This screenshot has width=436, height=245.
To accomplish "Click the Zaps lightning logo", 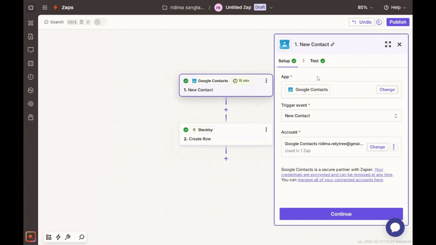I will click(x=56, y=8).
